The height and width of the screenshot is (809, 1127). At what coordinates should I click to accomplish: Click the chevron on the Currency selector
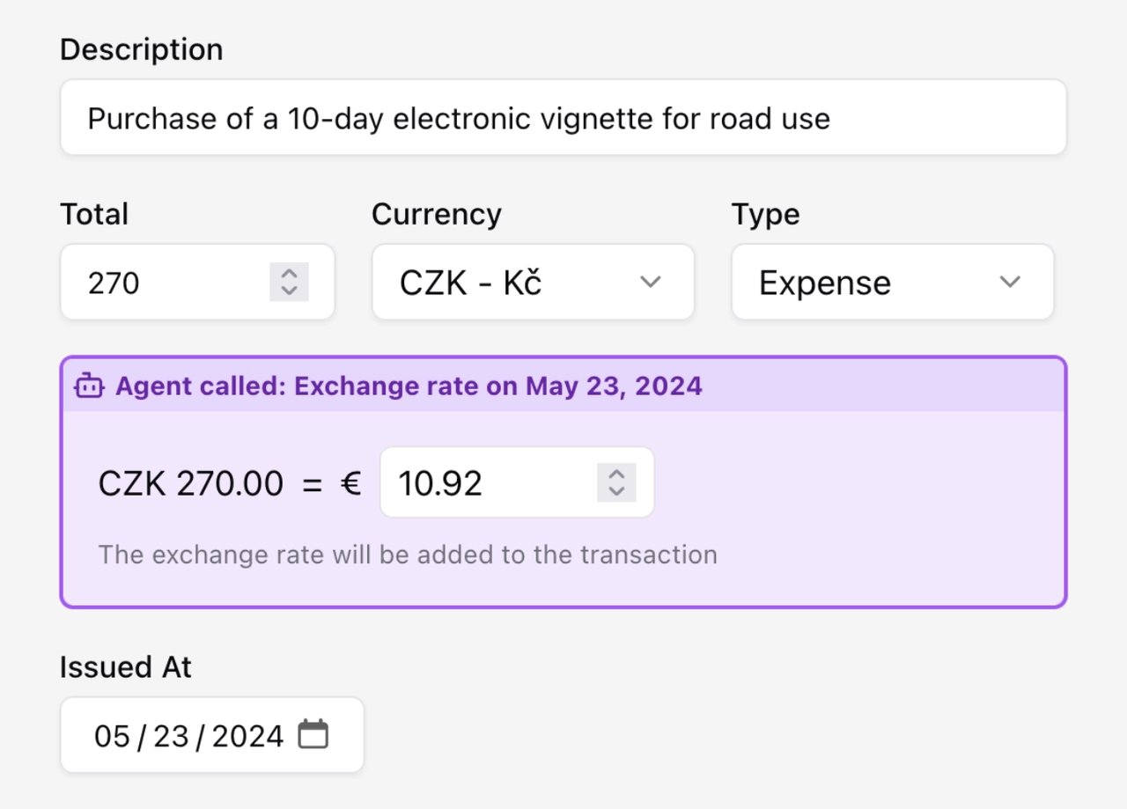(651, 282)
